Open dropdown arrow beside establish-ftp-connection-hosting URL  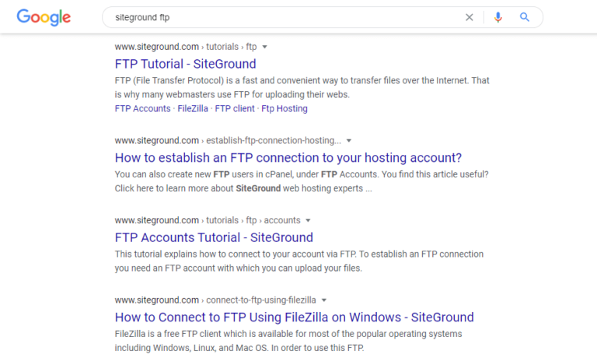click(349, 141)
